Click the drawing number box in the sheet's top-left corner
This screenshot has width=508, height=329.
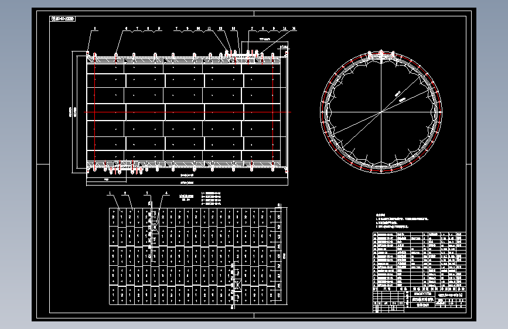(63, 19)
